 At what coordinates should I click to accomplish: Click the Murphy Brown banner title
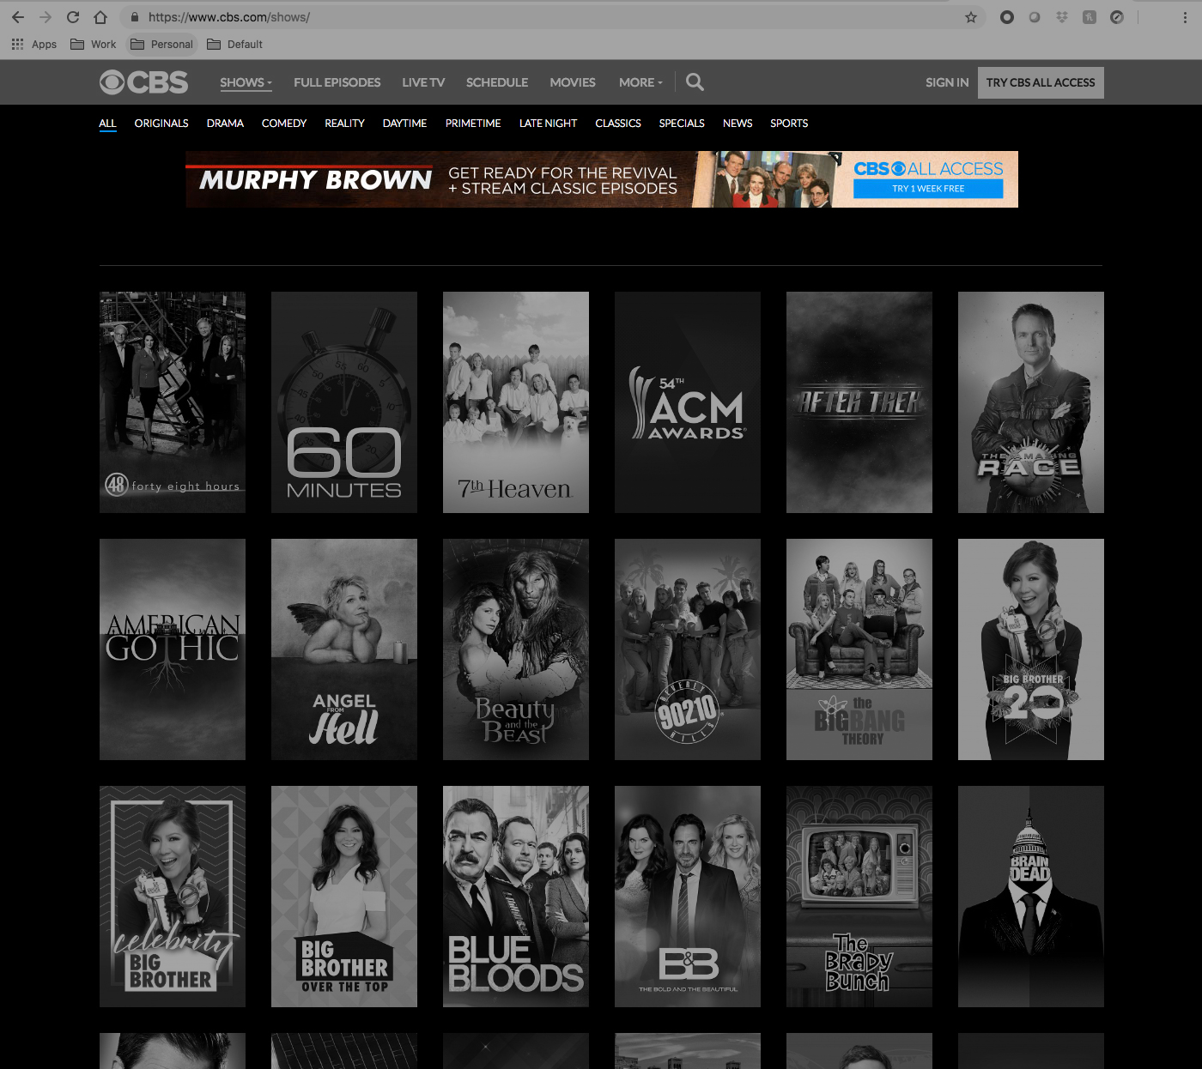(x=315, y=179)
